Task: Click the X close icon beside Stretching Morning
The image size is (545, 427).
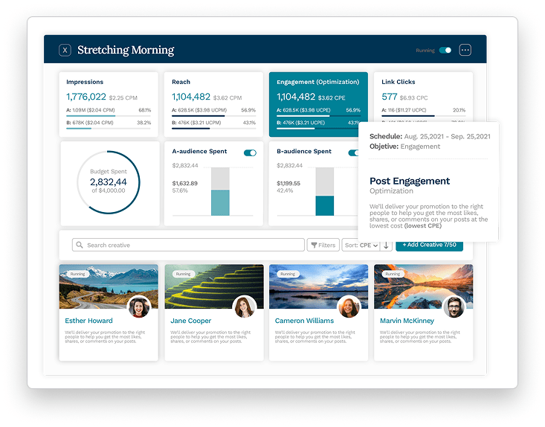Action: point(65,51)
